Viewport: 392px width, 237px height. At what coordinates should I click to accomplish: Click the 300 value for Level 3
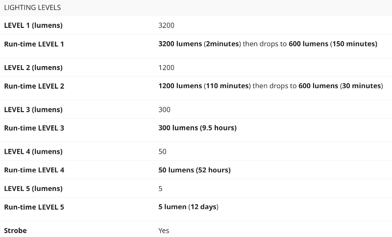click(x=164, y=110)
